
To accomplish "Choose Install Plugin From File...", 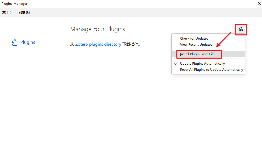I will (x=198, y=54).
